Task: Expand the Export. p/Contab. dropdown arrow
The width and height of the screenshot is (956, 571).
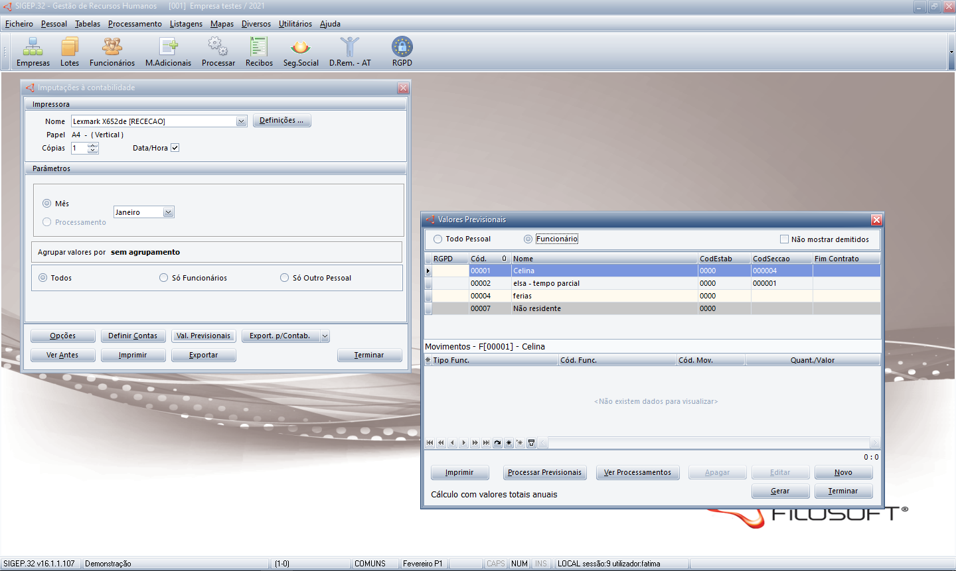Action: [x=325, y=336]
